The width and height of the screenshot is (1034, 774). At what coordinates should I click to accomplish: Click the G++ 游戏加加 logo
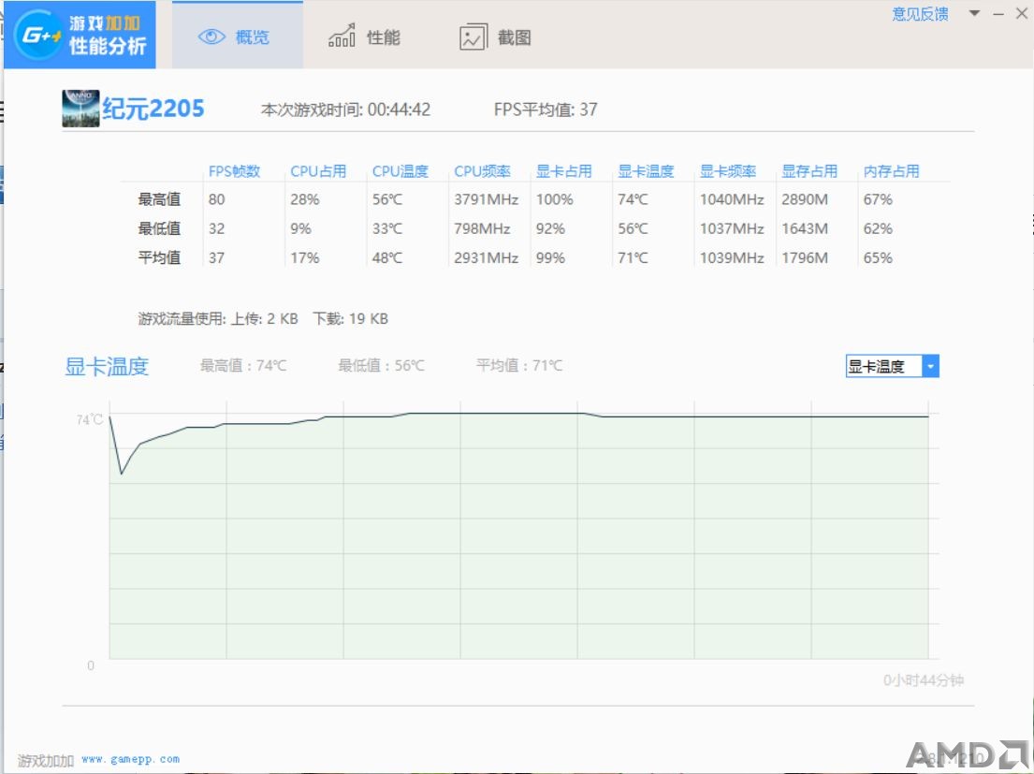(80, 35)
